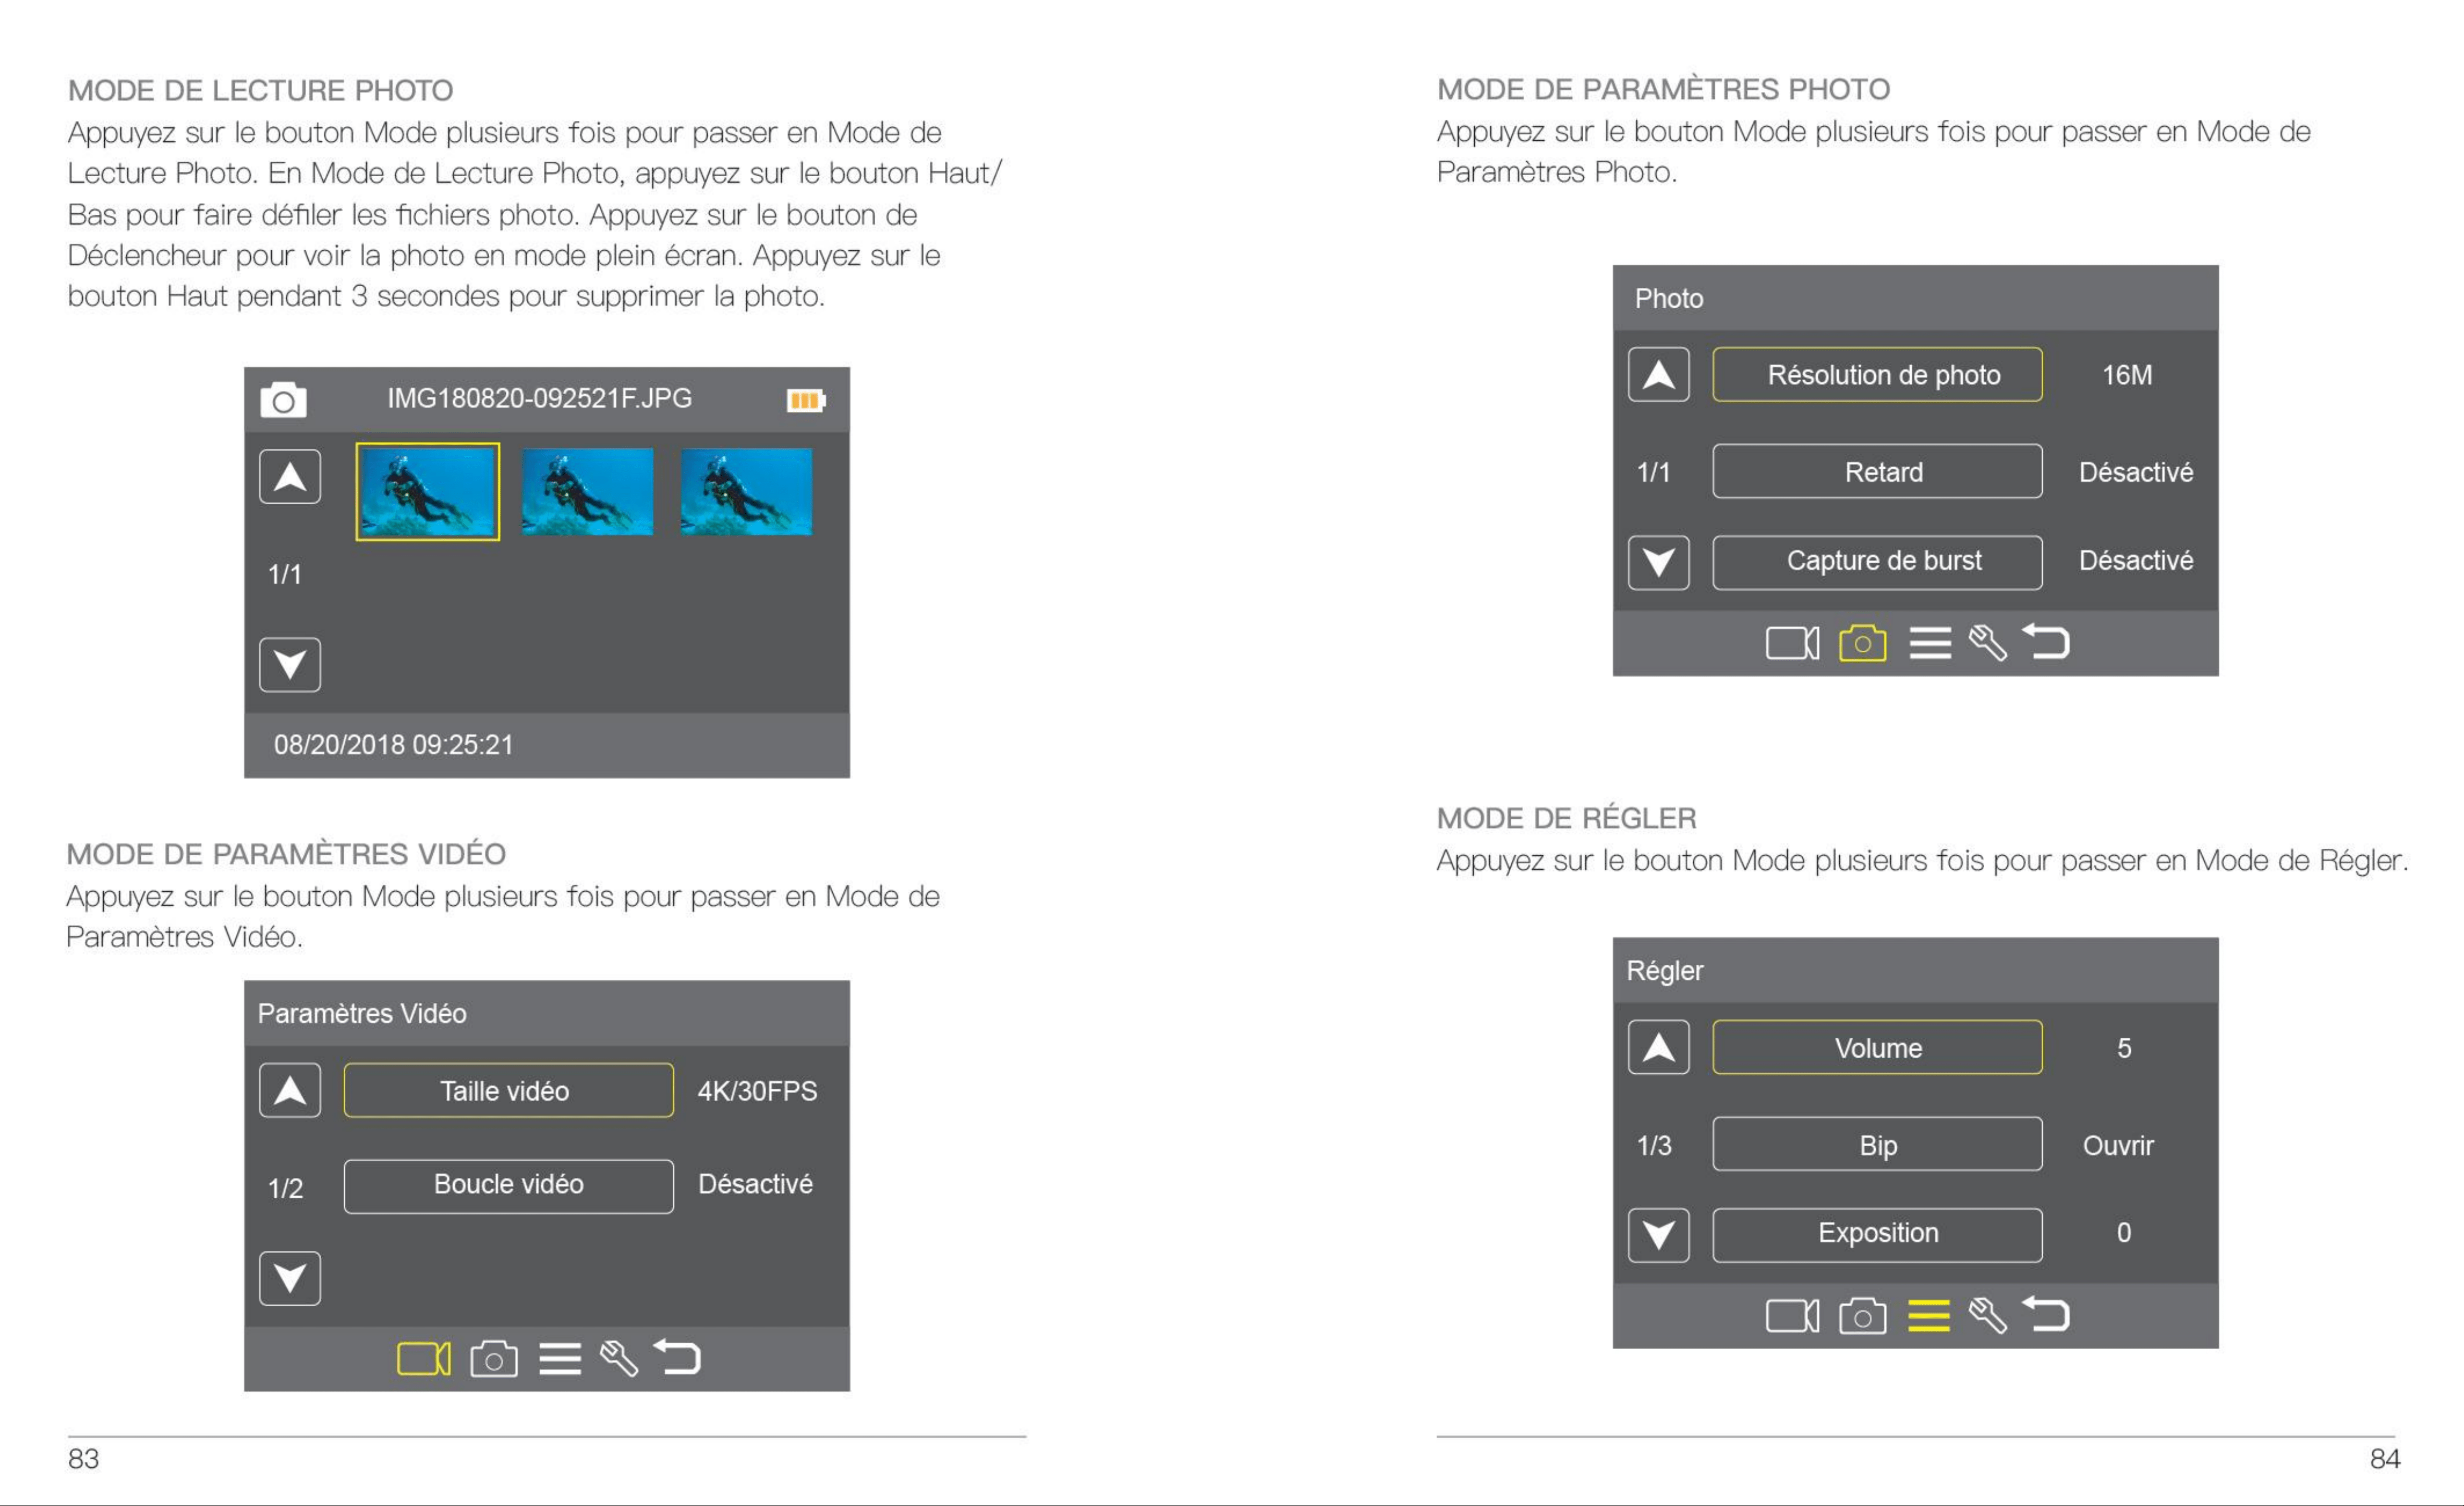This screenshot has width=2464, height=1506.
Task: Click the back arrow icon in the Régler bar
Action: [2046, 1314]
